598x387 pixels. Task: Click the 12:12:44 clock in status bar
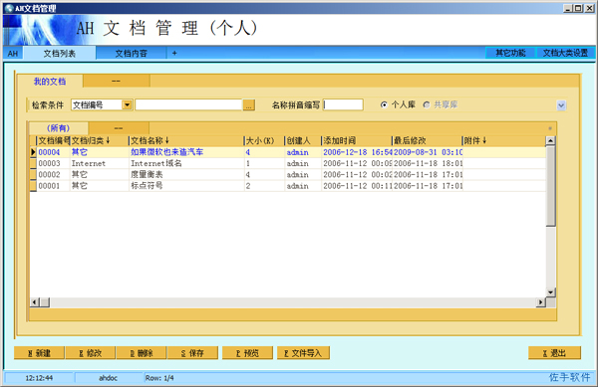coord(39,378)
